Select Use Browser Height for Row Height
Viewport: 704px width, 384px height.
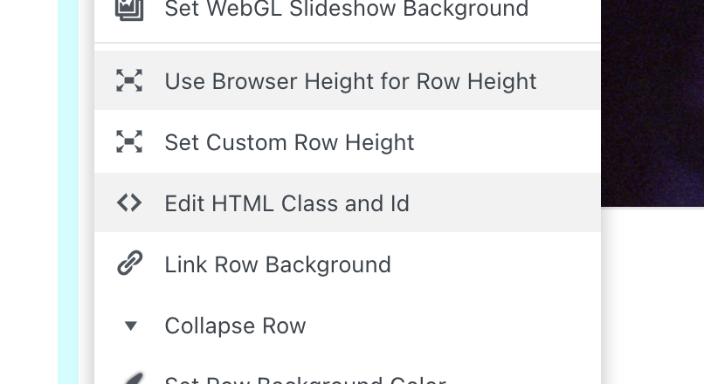tap(350, 81)
